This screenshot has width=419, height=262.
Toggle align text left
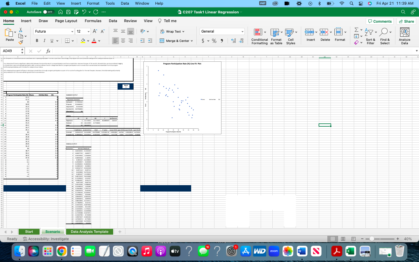pos(116,41)
